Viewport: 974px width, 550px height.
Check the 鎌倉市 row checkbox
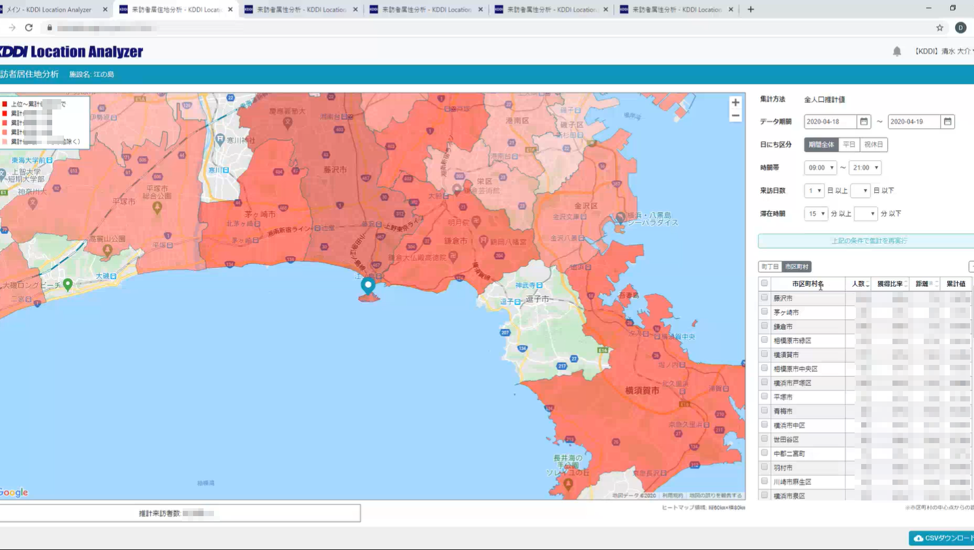[x=764, y=326]
